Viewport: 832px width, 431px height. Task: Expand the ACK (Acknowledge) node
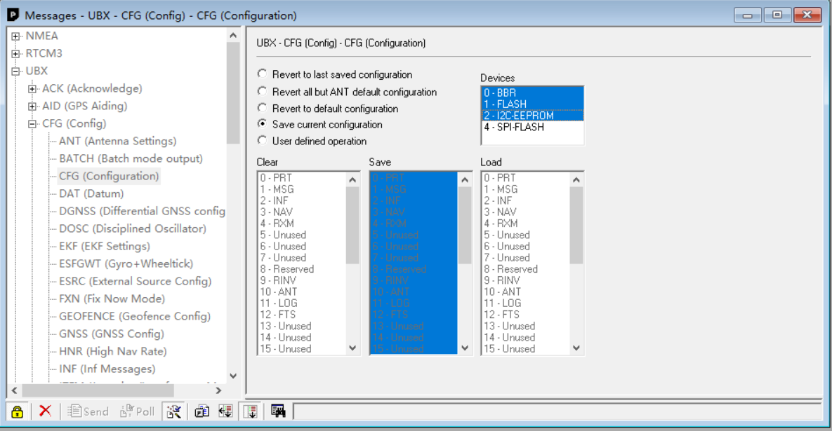point(32,89)
